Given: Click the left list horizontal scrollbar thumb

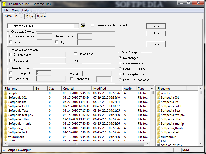Looking at the screenshot, I should click(76, 143).
